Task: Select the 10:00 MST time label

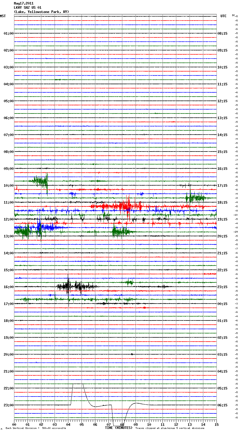Action: 8,186
